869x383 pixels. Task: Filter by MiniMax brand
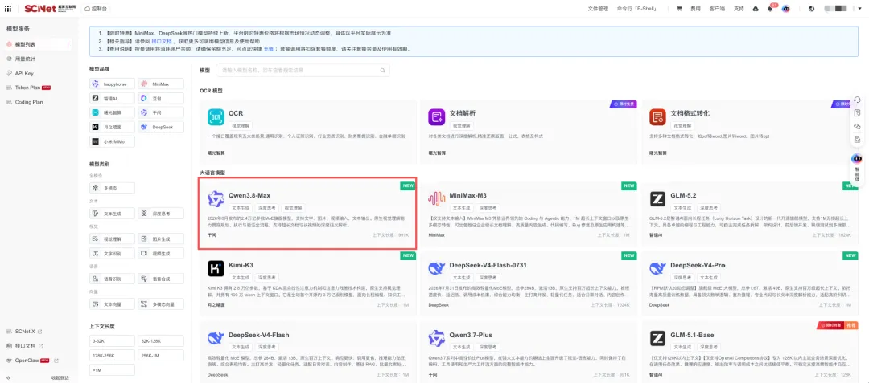pos(161,84)
